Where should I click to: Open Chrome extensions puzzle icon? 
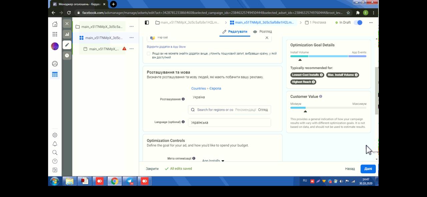(x=358, y=13)
